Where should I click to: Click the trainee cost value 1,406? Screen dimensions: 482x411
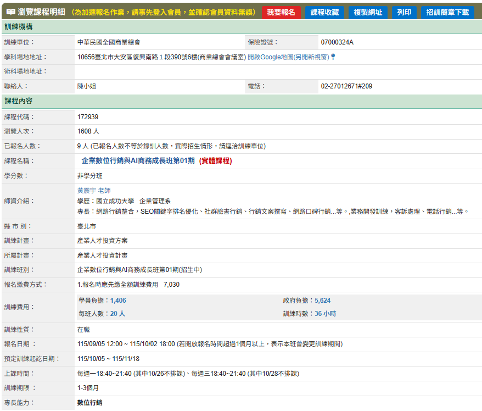click(118, 301)
